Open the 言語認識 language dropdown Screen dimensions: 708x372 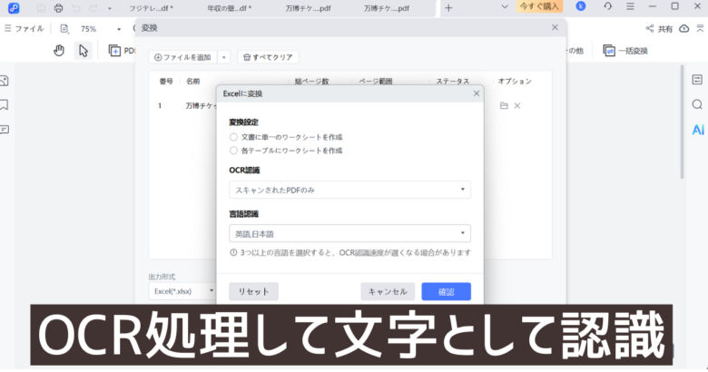(x=349, y=233)
